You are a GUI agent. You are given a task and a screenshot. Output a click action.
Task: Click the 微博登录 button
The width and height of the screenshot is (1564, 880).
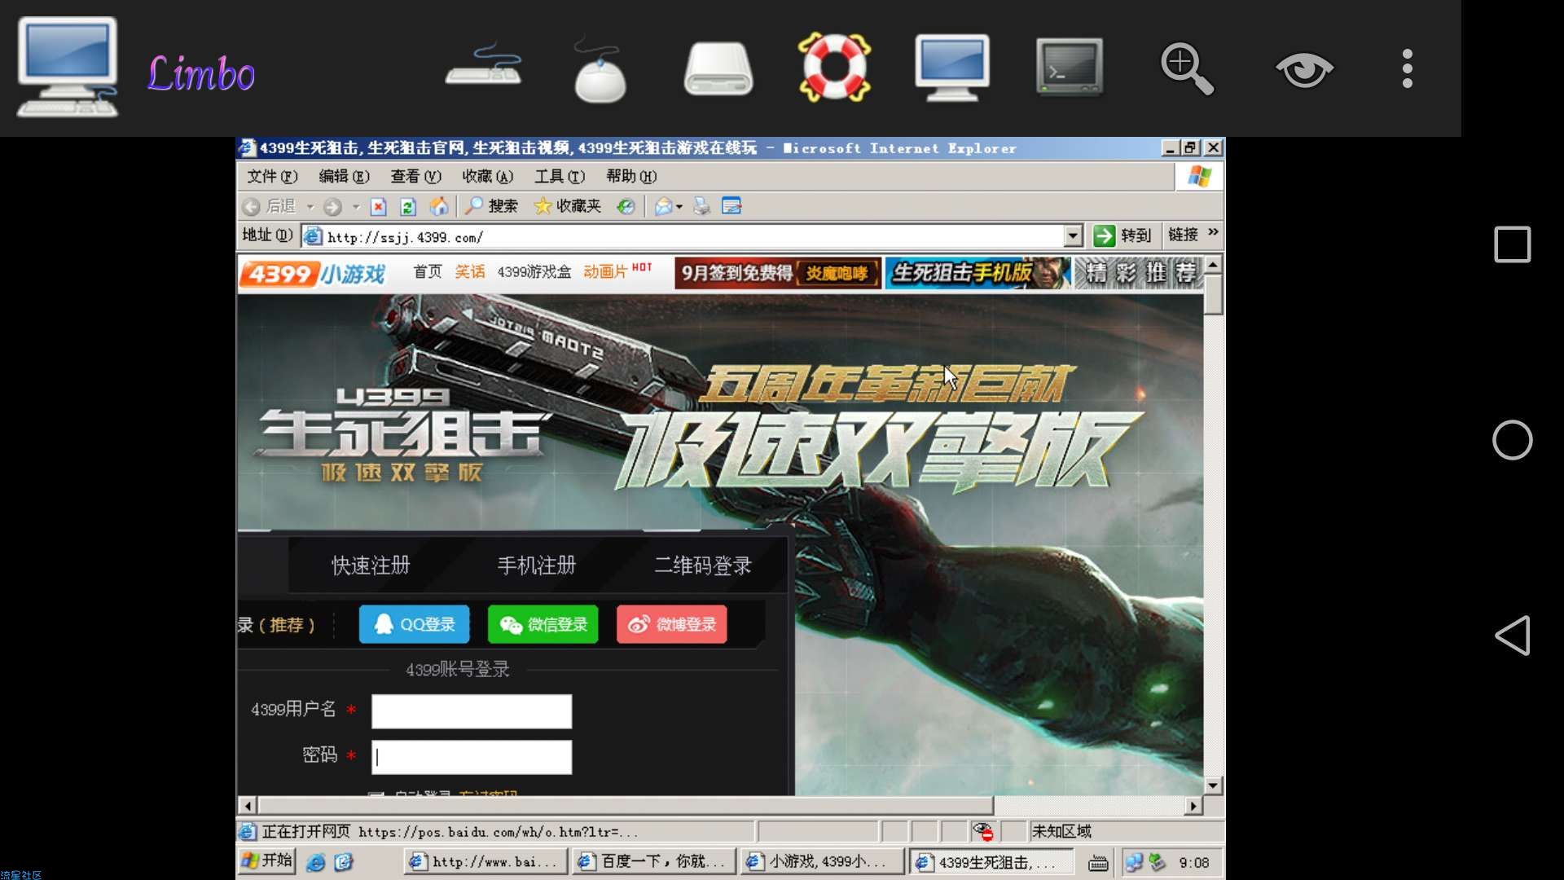pos(671,624)
